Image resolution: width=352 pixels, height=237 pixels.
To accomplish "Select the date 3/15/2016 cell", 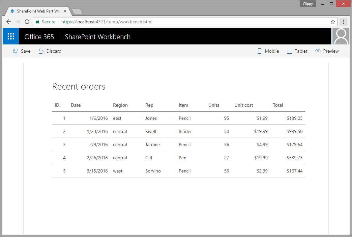I will [x=98, y=171].
